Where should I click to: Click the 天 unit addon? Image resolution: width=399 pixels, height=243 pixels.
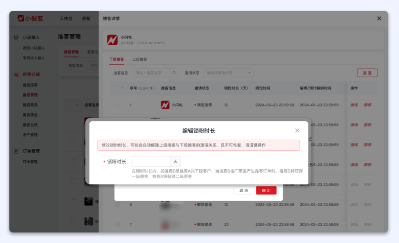tap(175, 162)
